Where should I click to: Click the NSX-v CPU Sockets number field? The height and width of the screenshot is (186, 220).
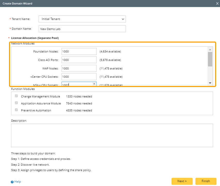coord(76,84)
